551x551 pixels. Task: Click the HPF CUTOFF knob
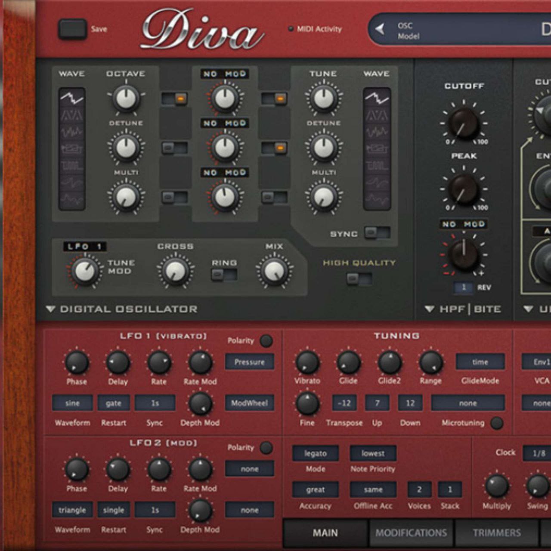[464, 123]
